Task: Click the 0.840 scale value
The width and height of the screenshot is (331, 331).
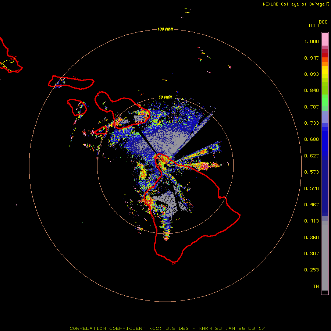Action: pos(312,90)
